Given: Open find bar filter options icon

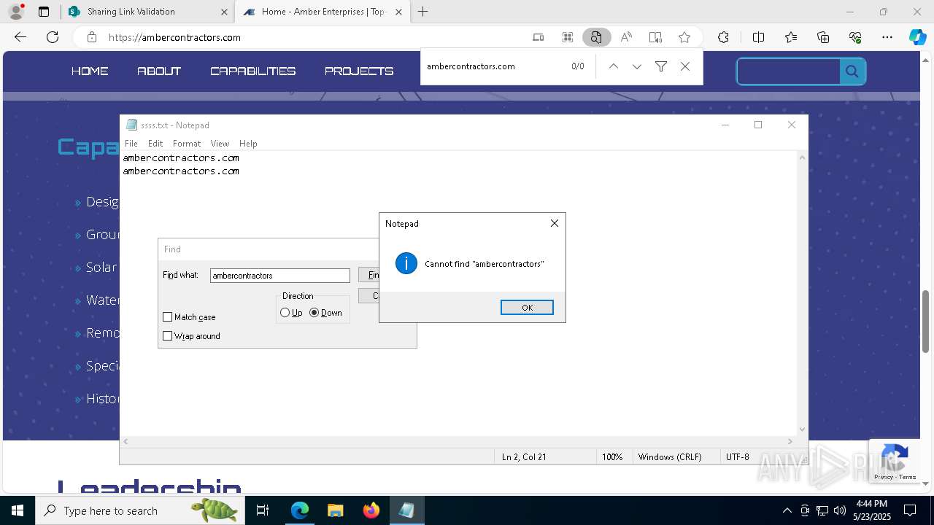Looking at the screenshot, I should click(x=661, y=66).
